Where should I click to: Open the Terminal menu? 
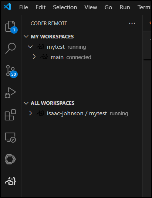coord(145,7)
